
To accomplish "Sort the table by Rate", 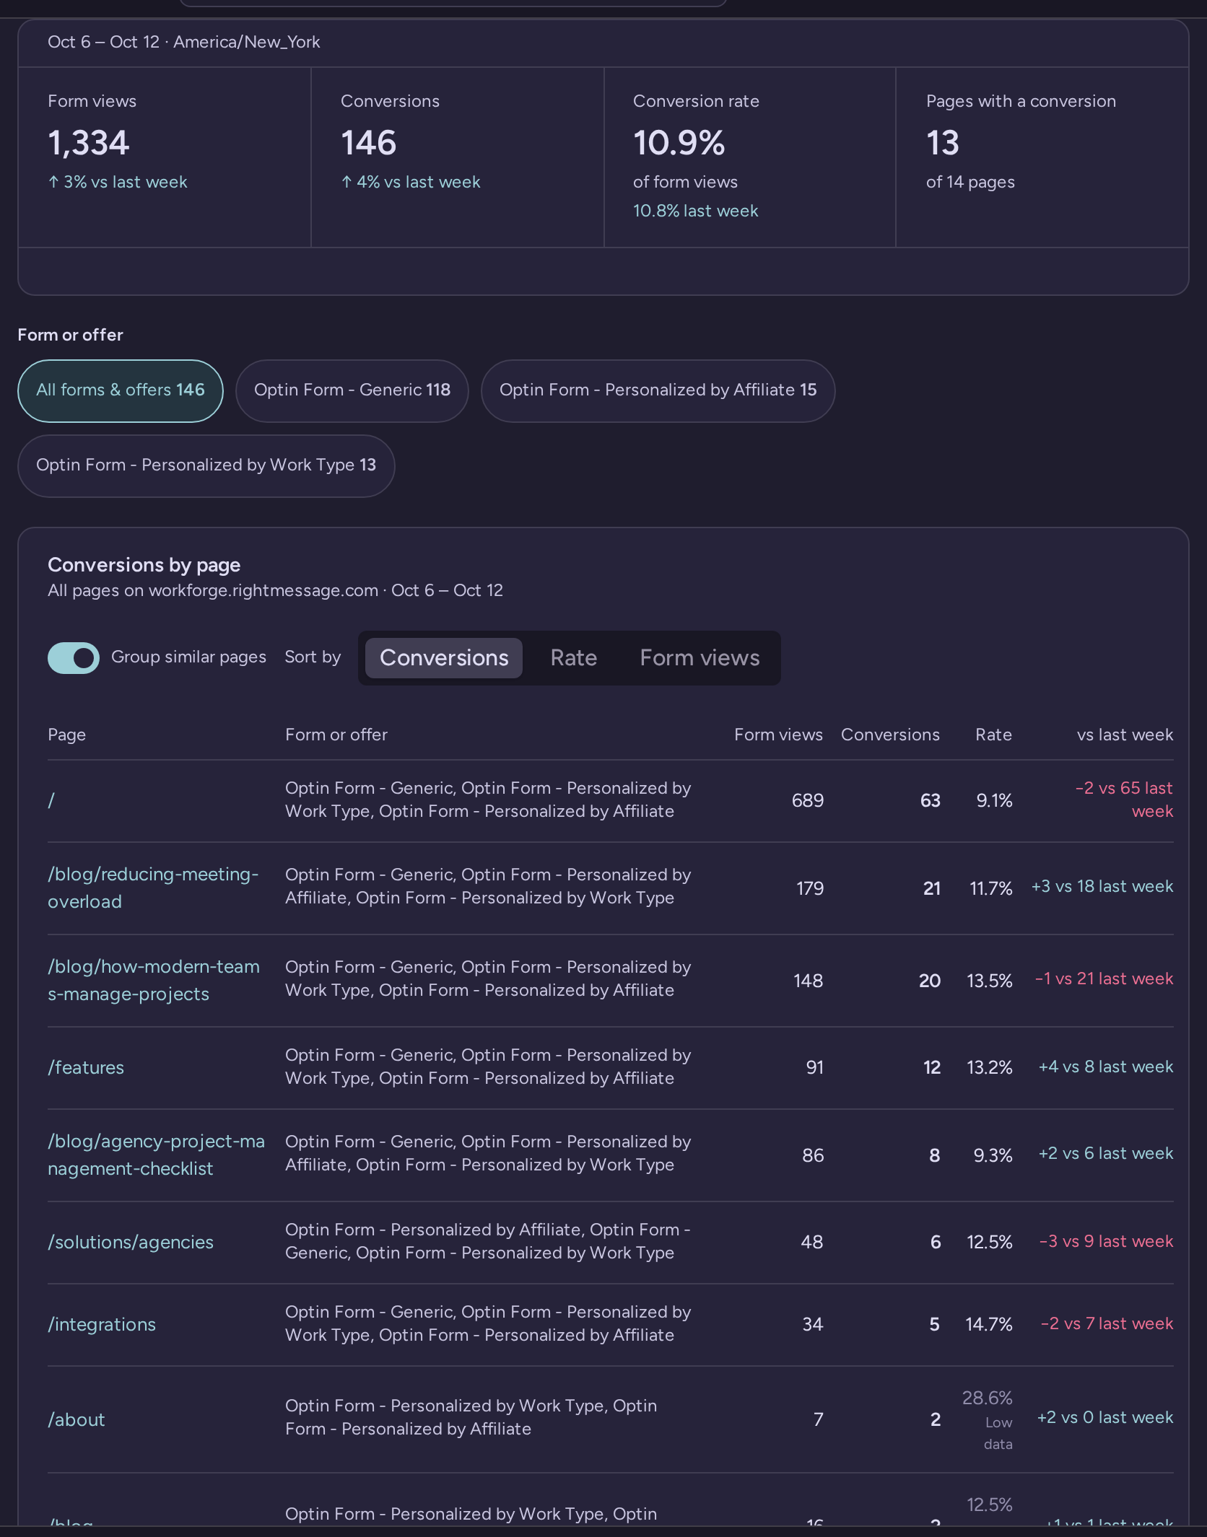I will (573, 657).
